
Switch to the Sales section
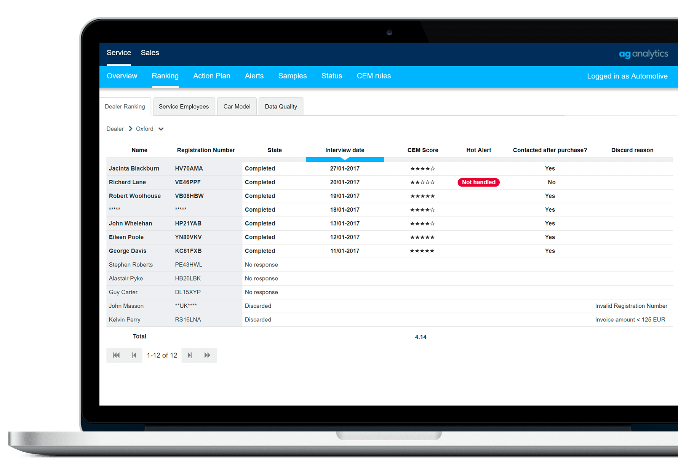150,53
